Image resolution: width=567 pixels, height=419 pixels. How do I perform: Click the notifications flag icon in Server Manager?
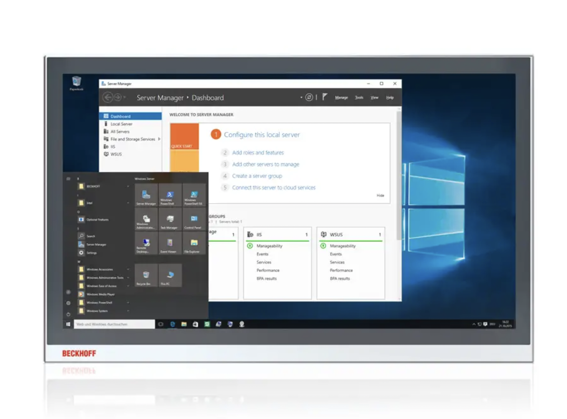point(325,97)
